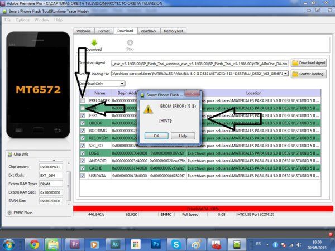Click the network signal tray icon
The width and height of the screenshot is (335, 251).
(x=291, y=245)
